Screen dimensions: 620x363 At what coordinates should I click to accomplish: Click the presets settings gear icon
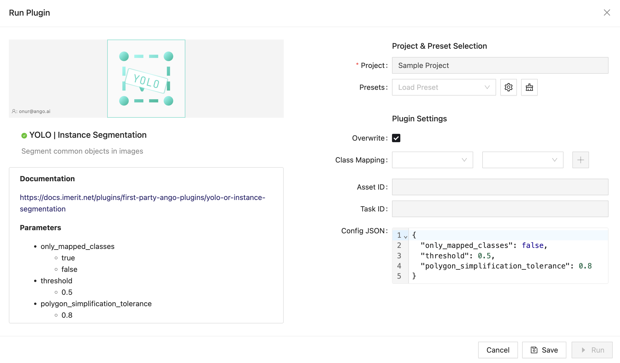point(508,87)
